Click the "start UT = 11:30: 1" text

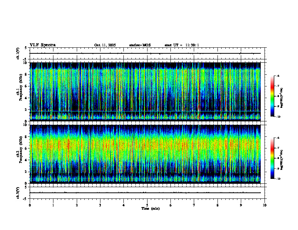coord(182,45)
